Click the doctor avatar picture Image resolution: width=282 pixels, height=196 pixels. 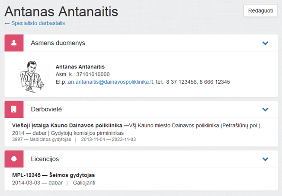(34, 75)
